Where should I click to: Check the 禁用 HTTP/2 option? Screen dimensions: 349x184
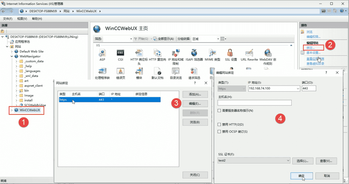pos(219,124)
